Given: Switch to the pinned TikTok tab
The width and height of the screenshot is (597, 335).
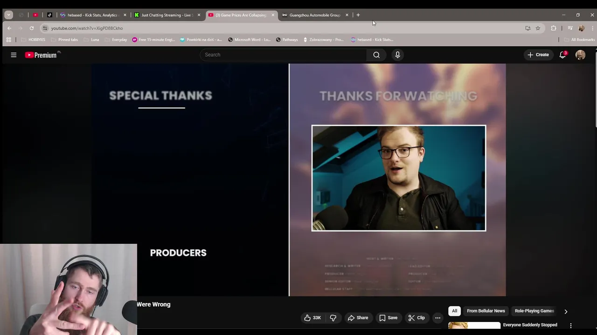Looking at the screenshot, I should [x=50, y=15].
